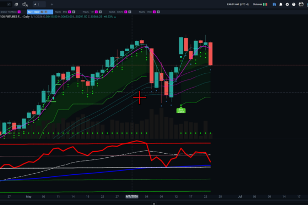The height and width of the screenshot is (205, 308).
Task: Toggle the S badge on NQU6 - 4hrs tab
Action: coord(69,12)
